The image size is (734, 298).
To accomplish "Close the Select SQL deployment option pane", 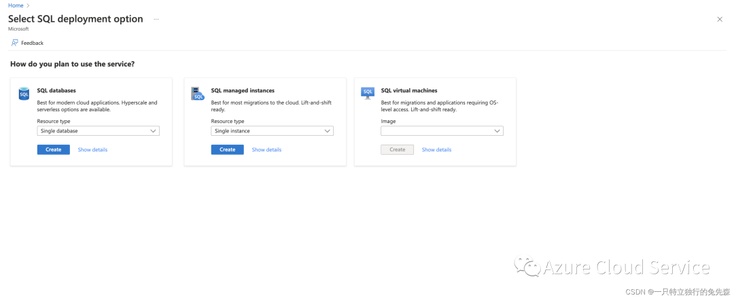I will pyautogui.click(x=720, y=19).
